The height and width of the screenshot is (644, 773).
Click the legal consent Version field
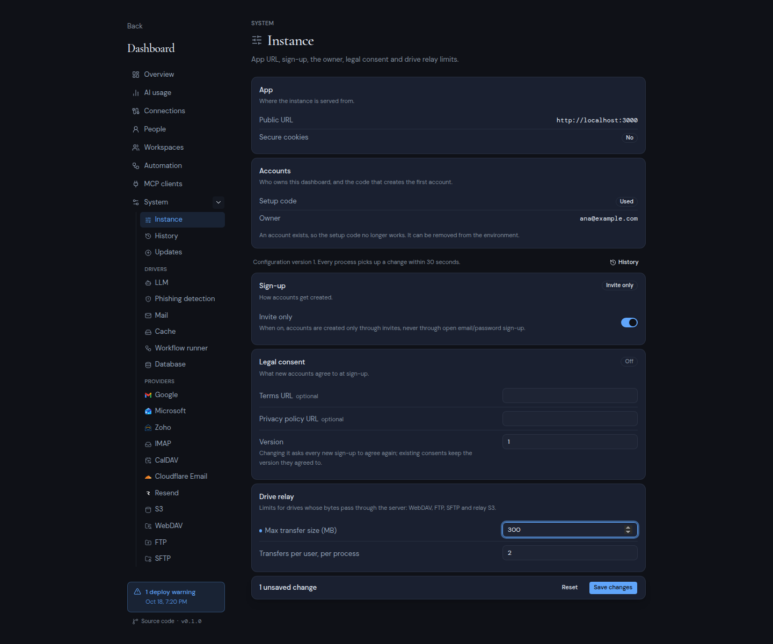pyautogui.click(x=570, y=442)
